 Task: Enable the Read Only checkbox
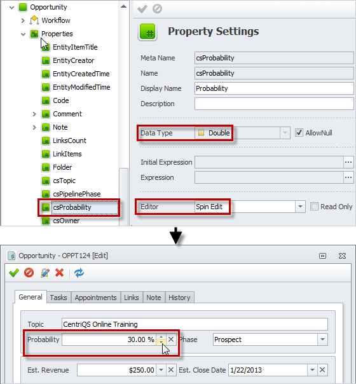[314, 207]
